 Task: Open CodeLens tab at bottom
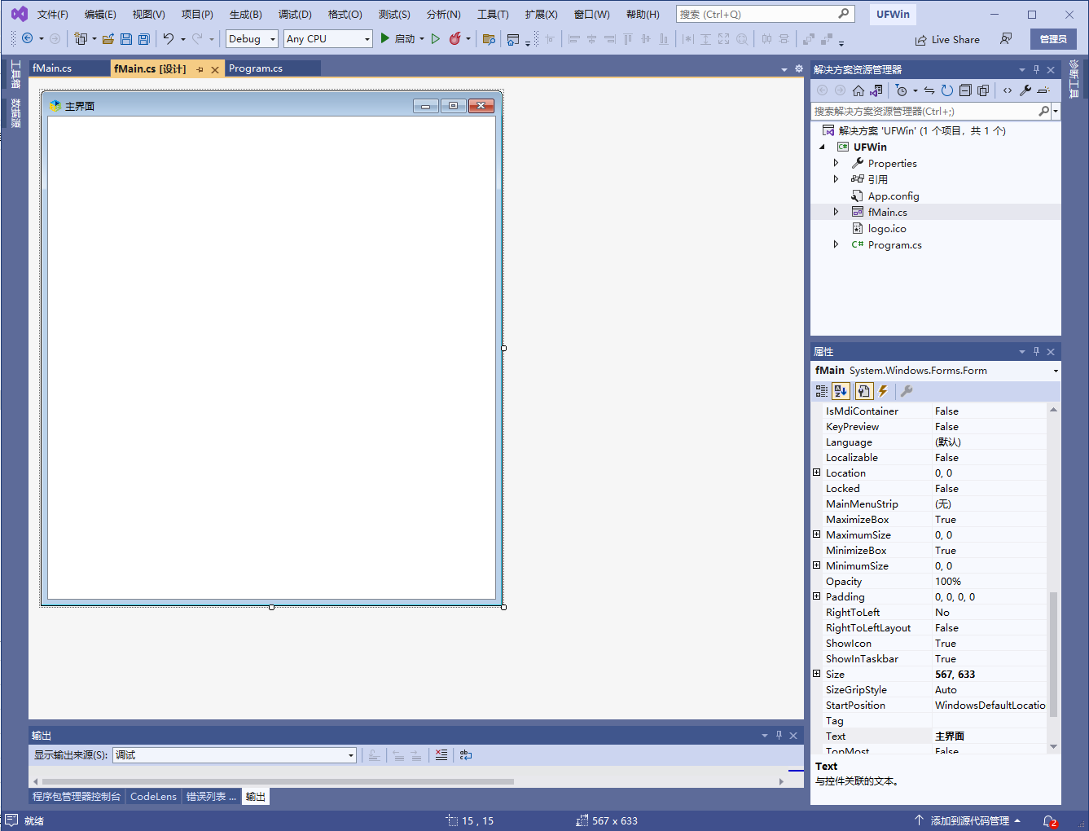point(153,797)
